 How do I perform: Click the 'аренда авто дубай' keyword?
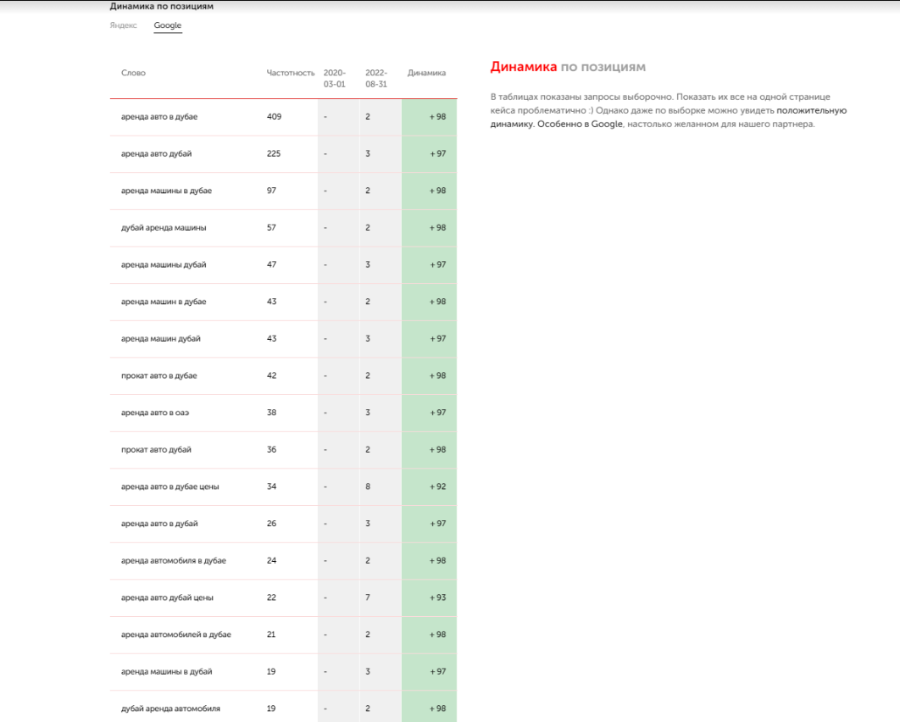156,154
